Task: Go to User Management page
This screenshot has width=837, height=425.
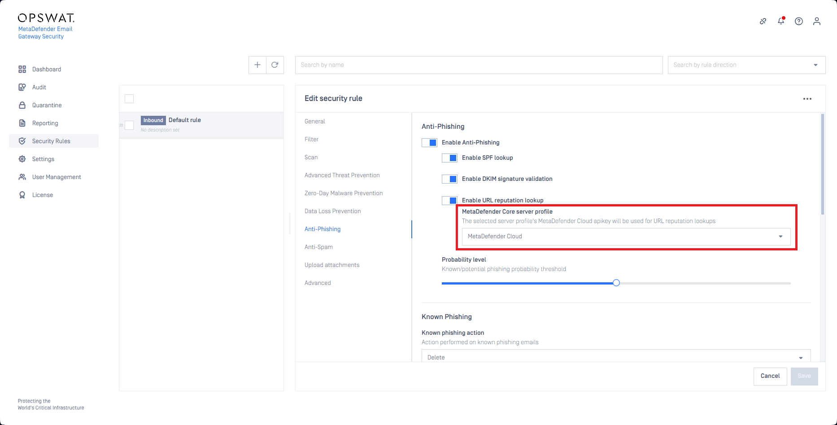Action: tap(57, 177)
